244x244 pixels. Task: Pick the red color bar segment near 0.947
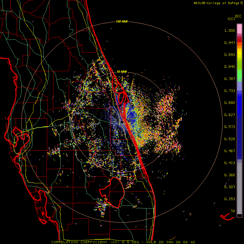239,40
